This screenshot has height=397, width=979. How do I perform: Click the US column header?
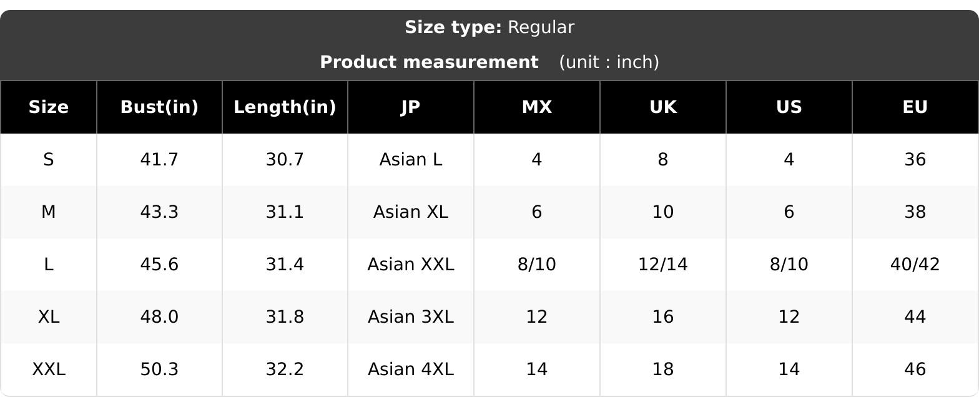click(x=789, y=107)
